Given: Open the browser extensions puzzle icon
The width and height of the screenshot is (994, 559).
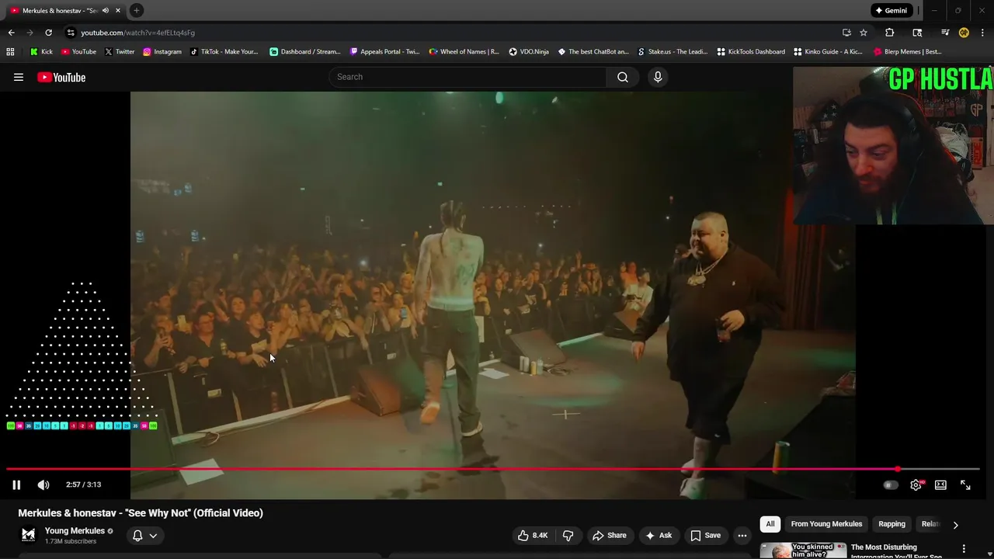Looking at the screenshot, I should pos(890,33).
